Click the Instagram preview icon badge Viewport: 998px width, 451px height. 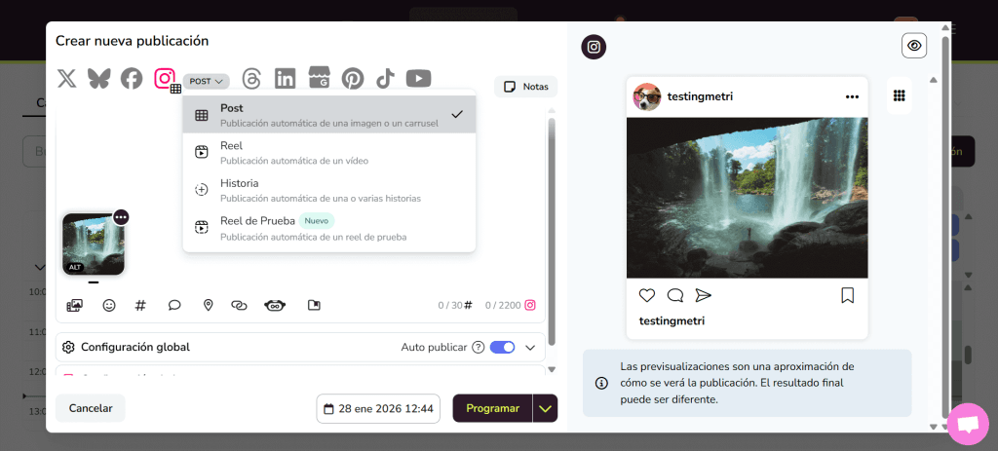[594, 47]
